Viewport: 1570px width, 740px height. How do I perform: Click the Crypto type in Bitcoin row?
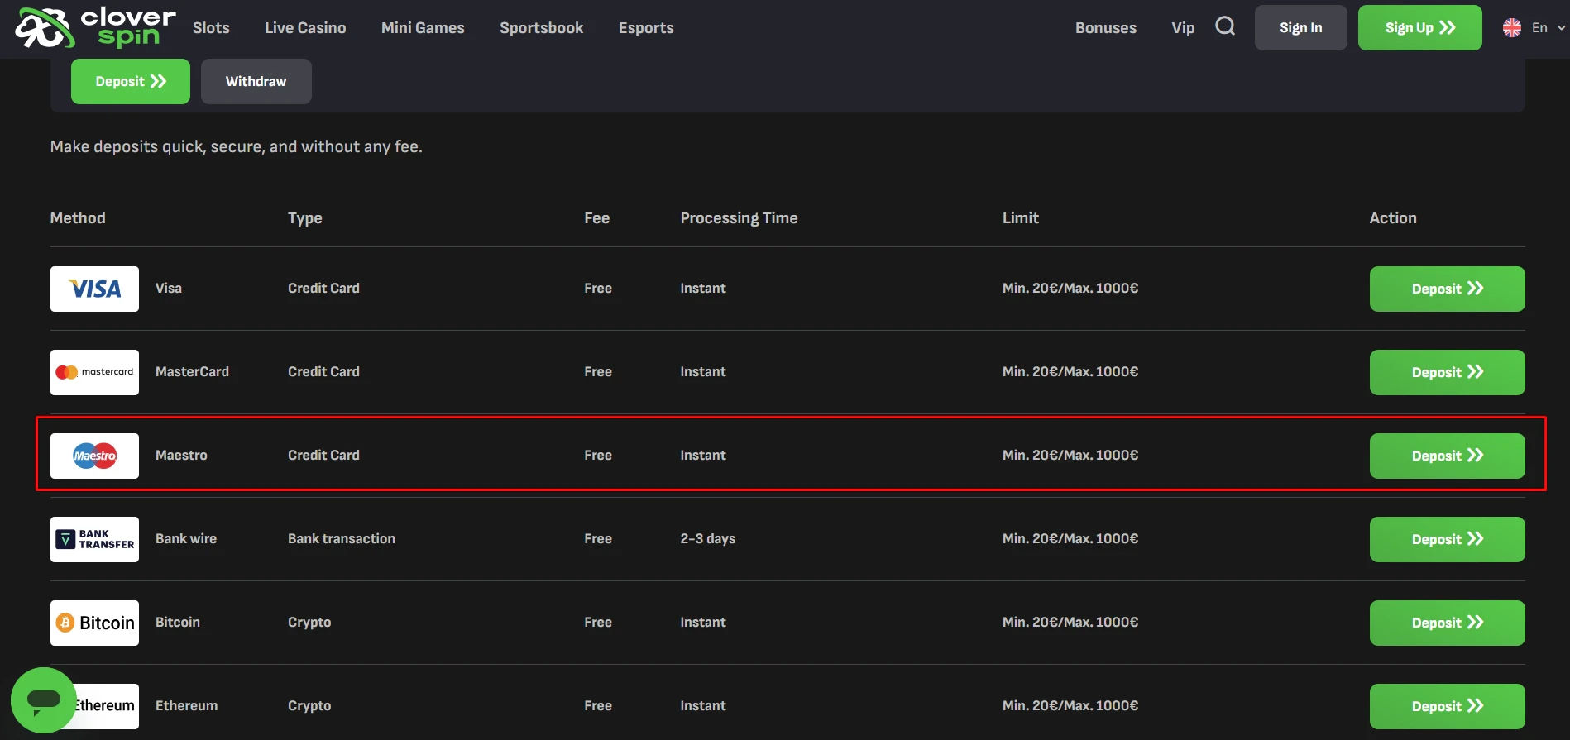click(309, 622)
